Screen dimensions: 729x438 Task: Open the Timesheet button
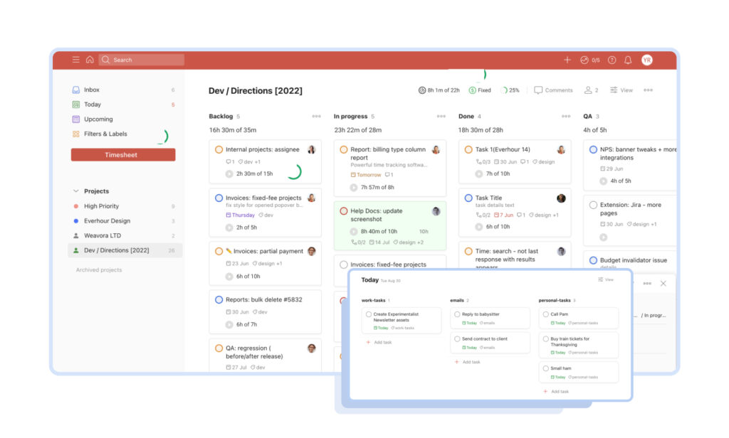click(x=122, y=154)
